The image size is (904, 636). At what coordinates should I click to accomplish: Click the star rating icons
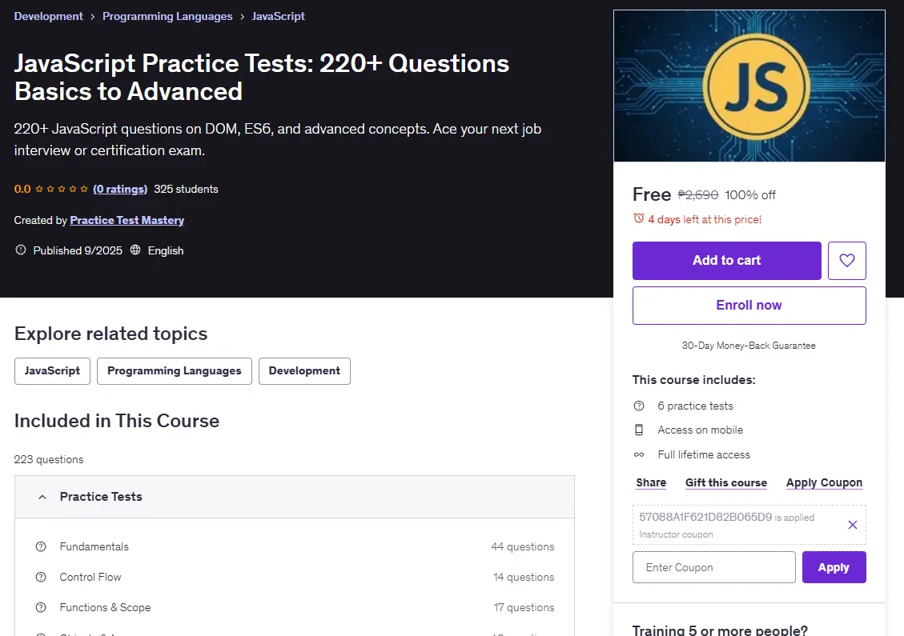[x=61, y=189]
